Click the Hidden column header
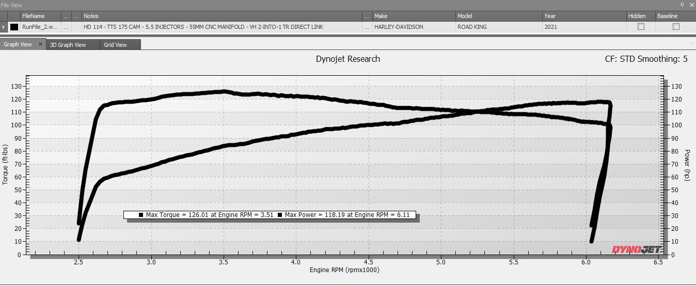 click(x=641, y=16)
